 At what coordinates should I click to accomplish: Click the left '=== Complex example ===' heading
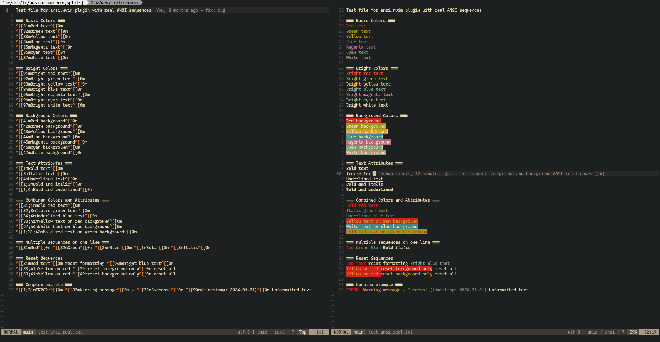click(x=44, y=285)
